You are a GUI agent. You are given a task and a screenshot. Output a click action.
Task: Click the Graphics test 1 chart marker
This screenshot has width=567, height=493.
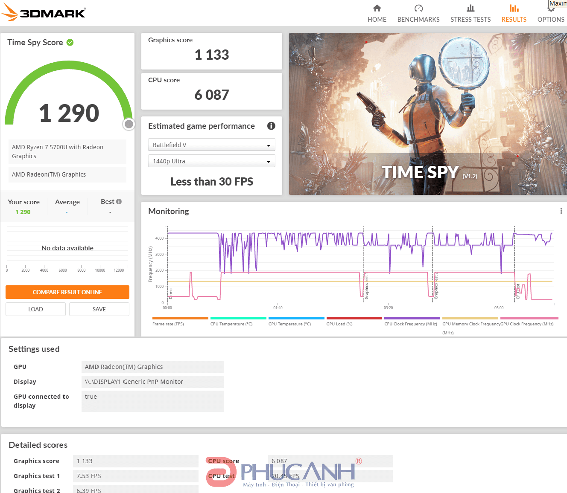(x=366, y=287)
